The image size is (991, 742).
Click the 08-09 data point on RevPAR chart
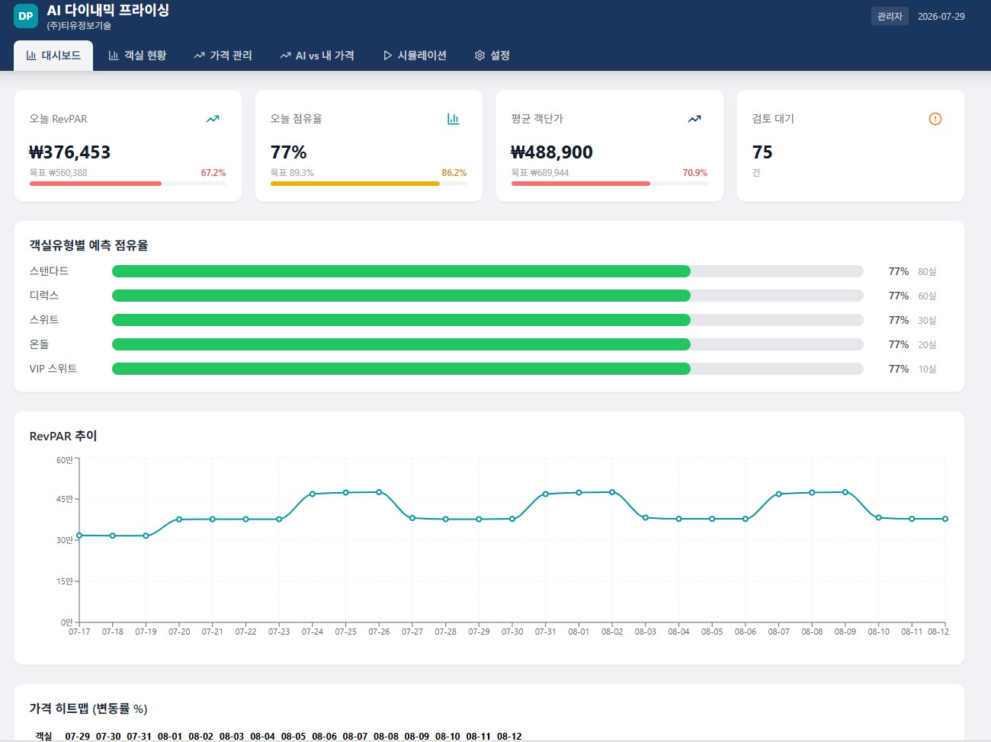tap(845, 492)
